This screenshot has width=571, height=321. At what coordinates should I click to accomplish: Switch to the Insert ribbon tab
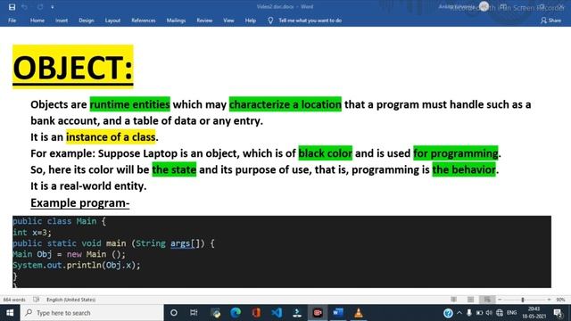pos(62,21)
